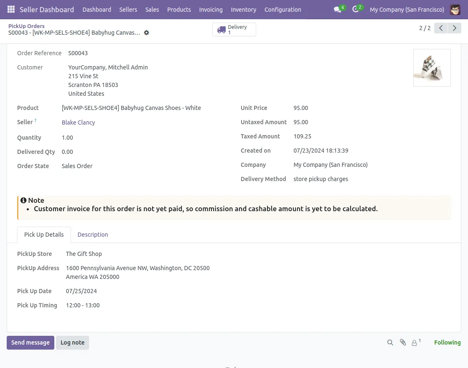This screenshot has height=368, width=468.
Task: Toggle the Following subscription status
Action: pos(447,342)
